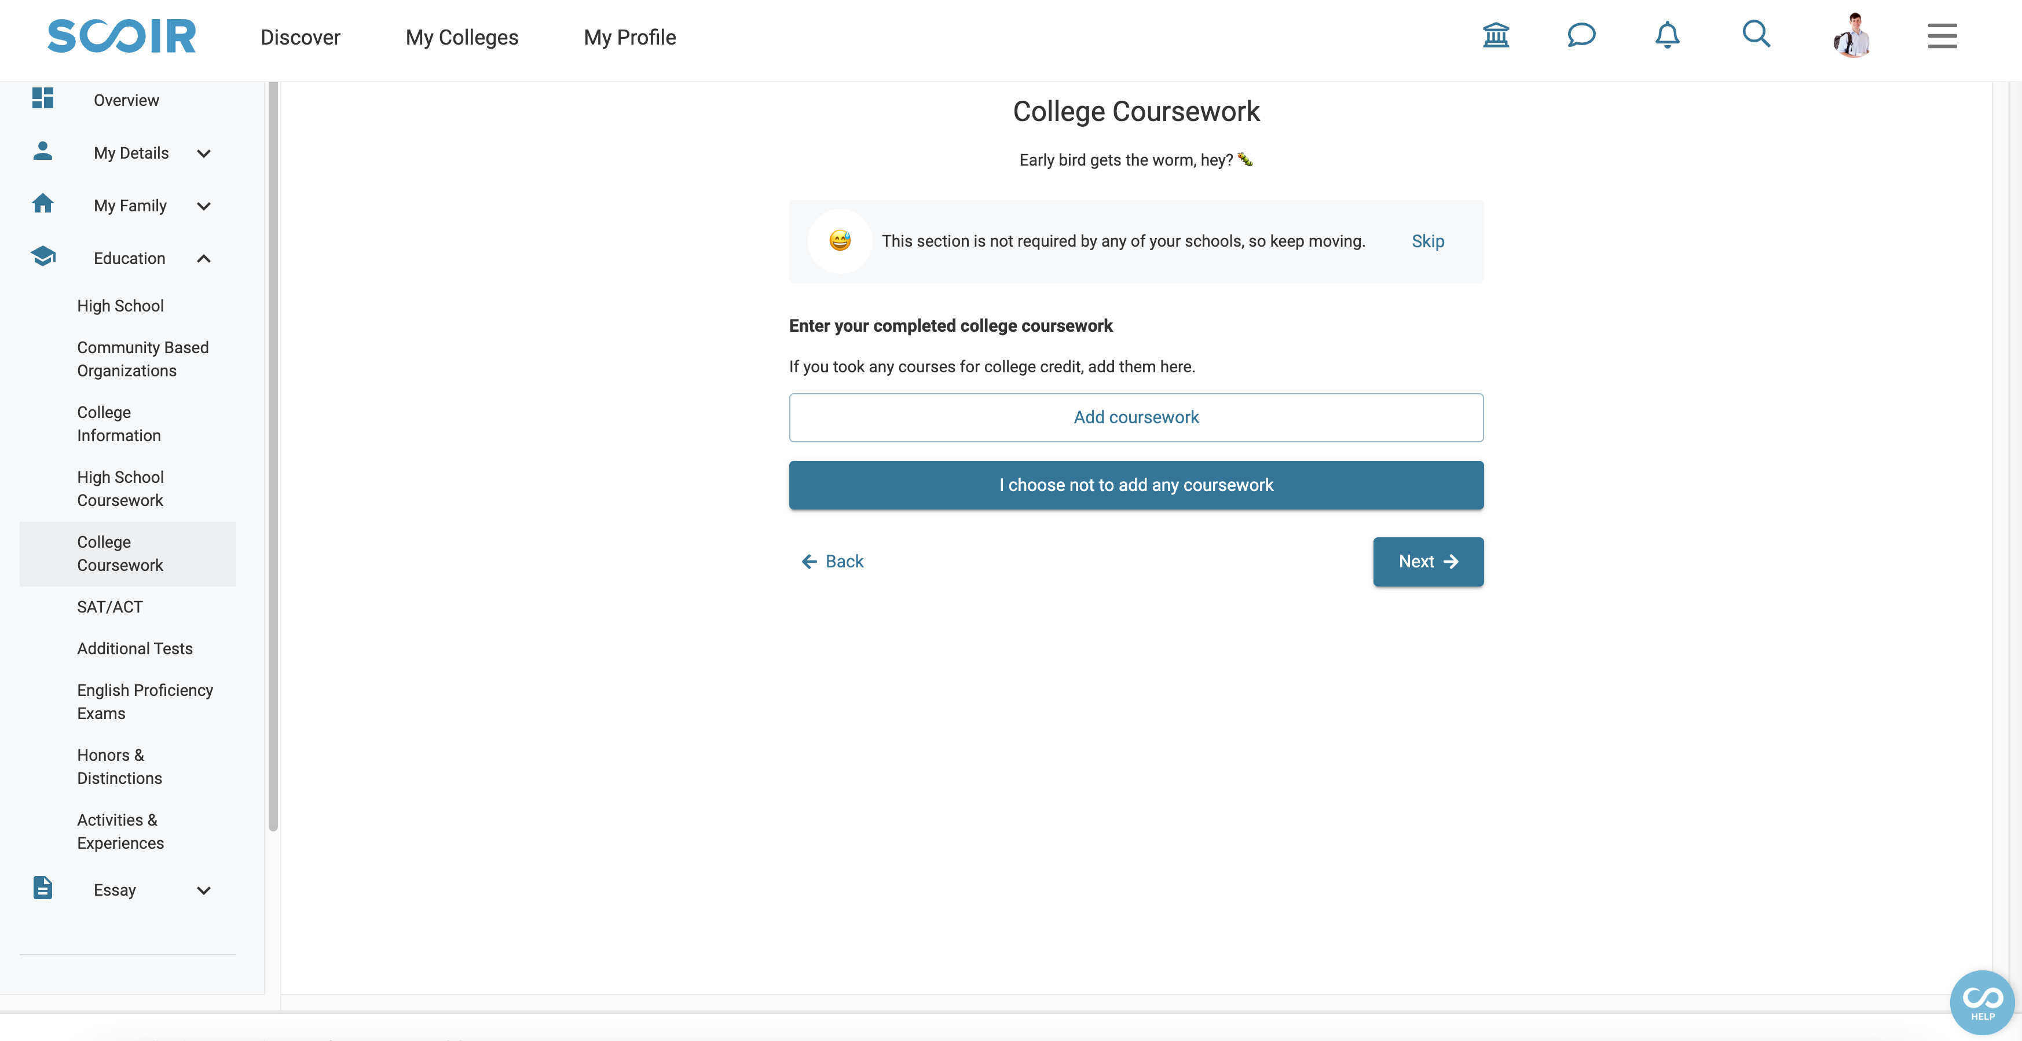The image size is (2022, 1041).
Task: Skip this optional section
Action: (x=1428, y=241)
